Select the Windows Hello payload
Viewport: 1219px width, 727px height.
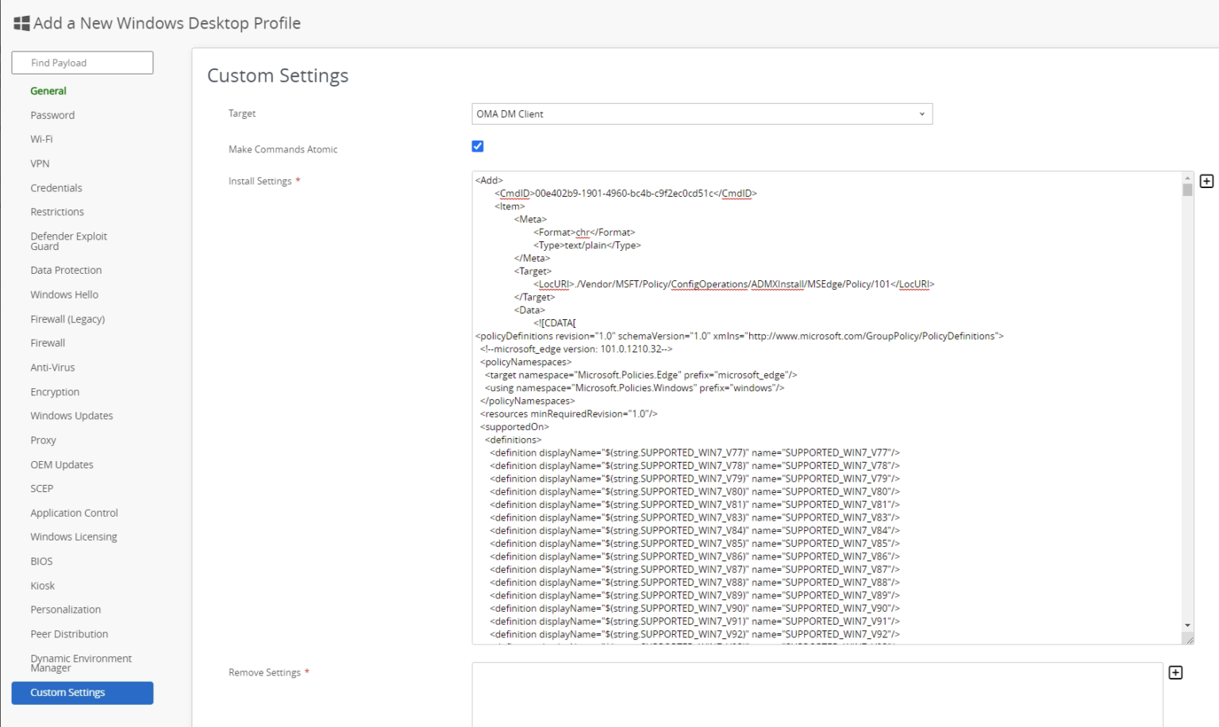coord(63,294)
